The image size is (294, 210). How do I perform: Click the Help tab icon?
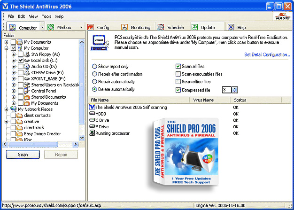pyautogui.click(x=231, y=27)
